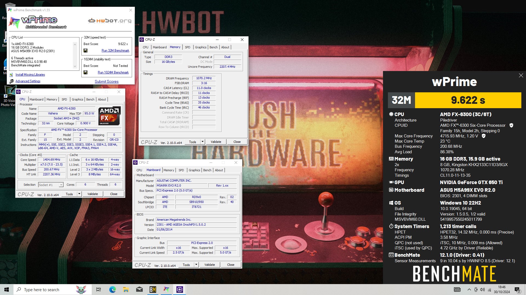The image size is (526, 295).
Task: Click the Multiplier value x7.0 field
Action: [x=52, y=164]
